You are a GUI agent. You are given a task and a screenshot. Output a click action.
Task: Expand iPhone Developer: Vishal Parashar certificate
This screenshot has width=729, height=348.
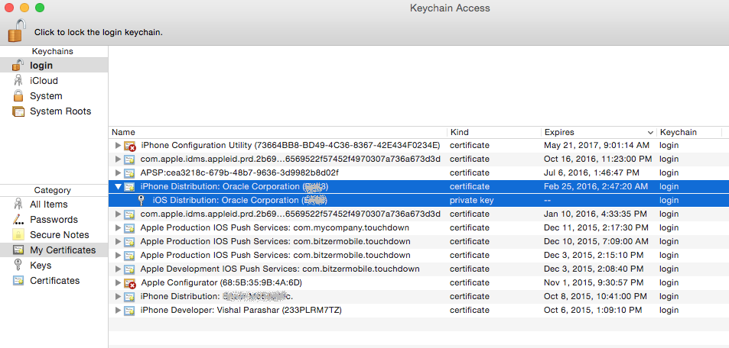pyautogui.click(x=118, y=310)
